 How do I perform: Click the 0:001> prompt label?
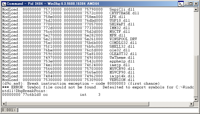coord(9,110)
